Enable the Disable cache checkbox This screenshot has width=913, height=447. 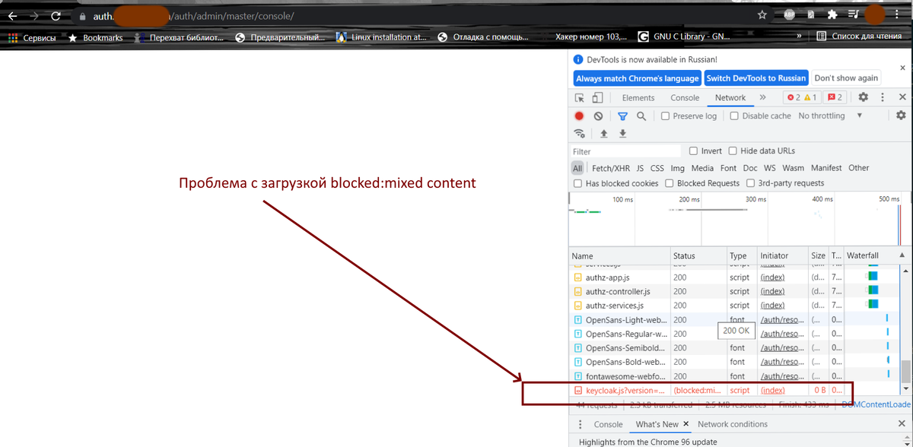click(733, 116)
